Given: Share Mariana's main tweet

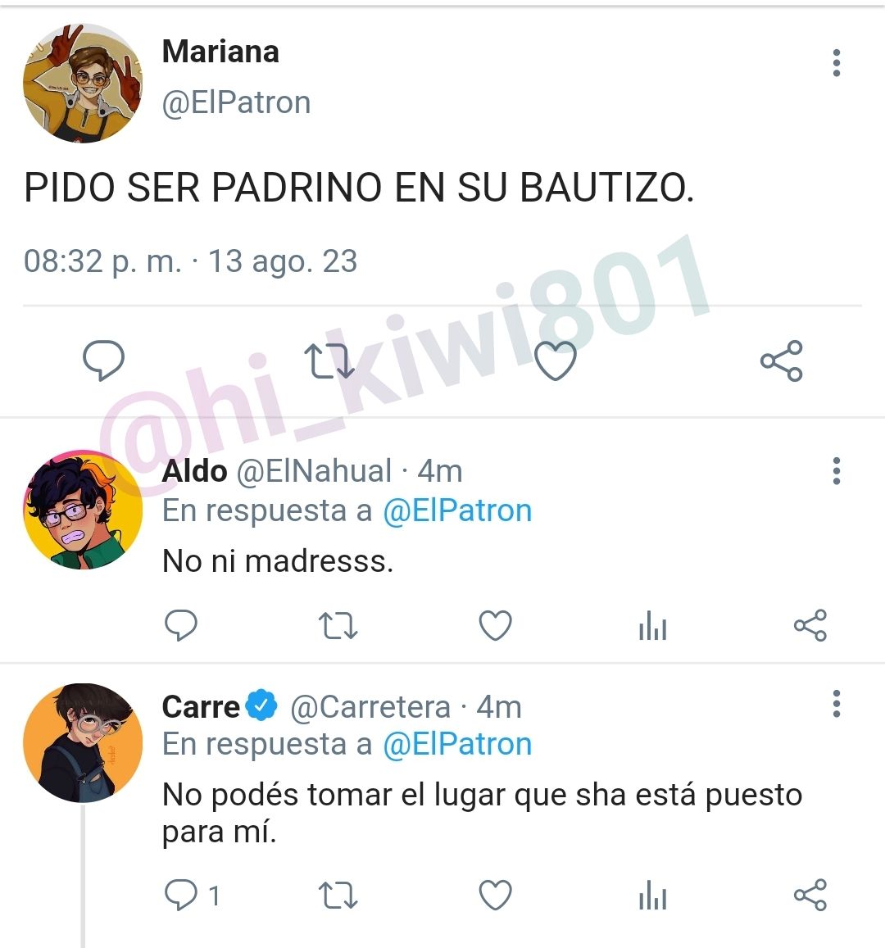Looking at the screenshot, I should click(782, 361).
